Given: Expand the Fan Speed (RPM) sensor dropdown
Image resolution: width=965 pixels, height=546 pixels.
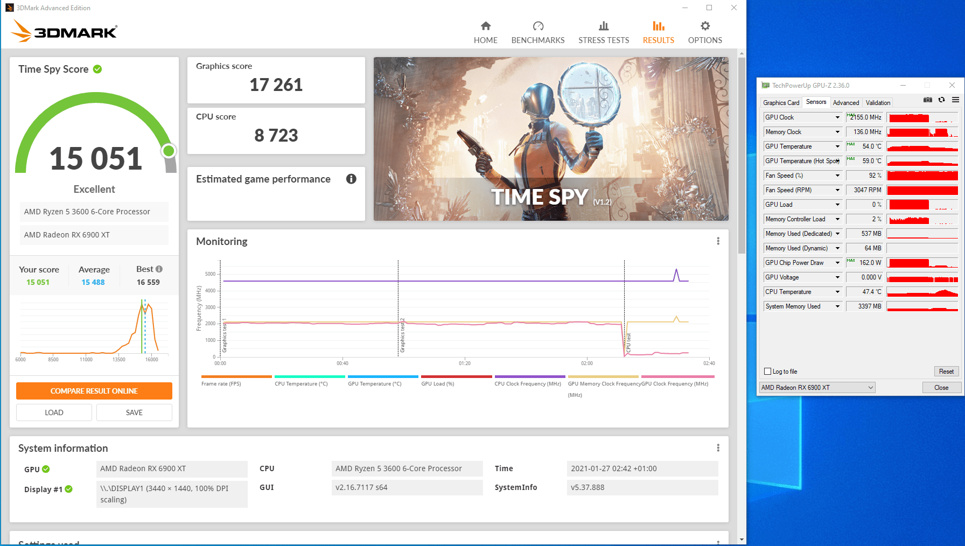Looking at the screenshot, I should (837, 190).
